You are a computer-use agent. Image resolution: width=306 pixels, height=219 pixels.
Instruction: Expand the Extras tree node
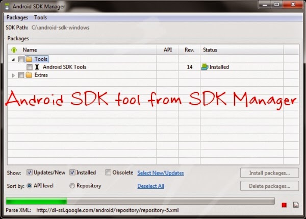[x=13, y=75]
